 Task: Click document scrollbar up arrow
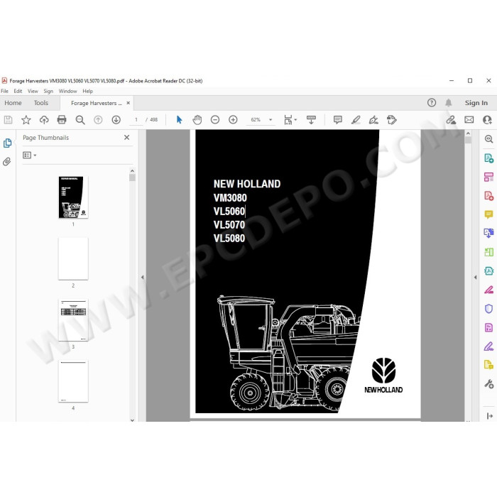(468, 133)
